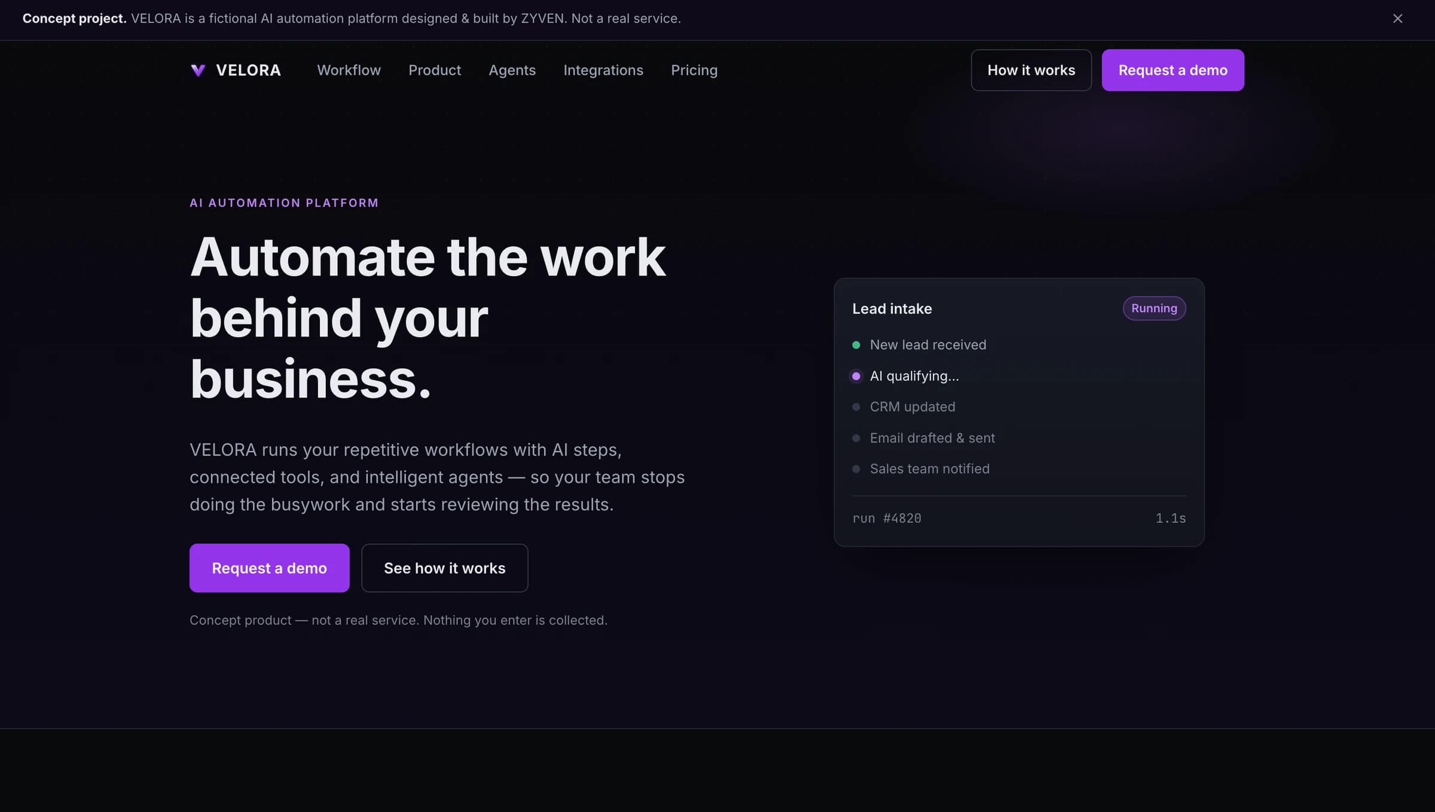Click the 'Concept product — not a real service' note
The image size is (1435, 812).
point(398,620)
